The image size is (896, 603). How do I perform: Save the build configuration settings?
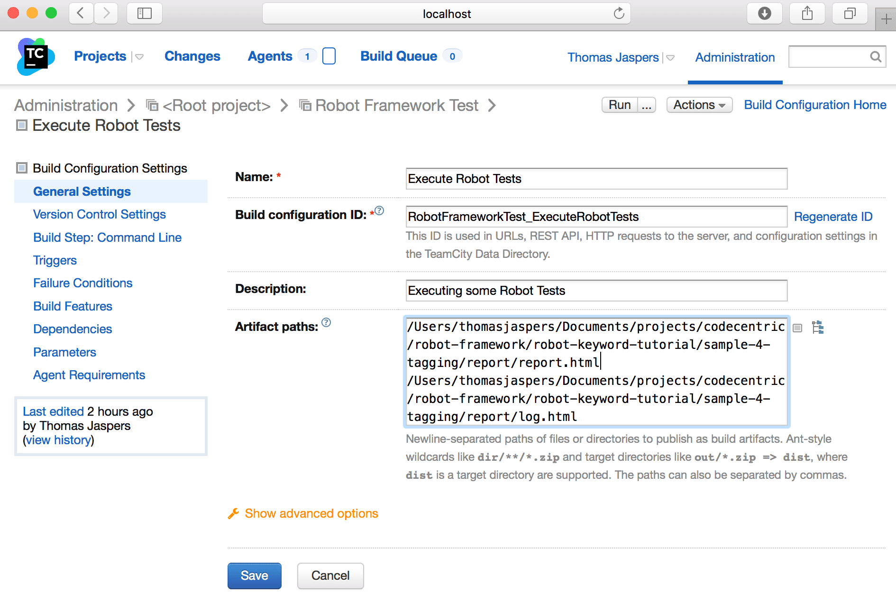[x=254, y=576]
